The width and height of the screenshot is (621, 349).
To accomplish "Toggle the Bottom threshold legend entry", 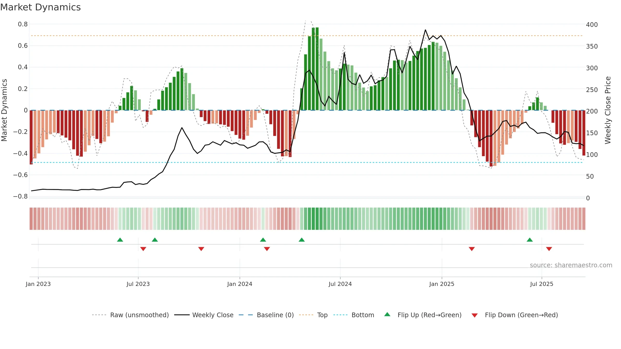I will 354,315.
